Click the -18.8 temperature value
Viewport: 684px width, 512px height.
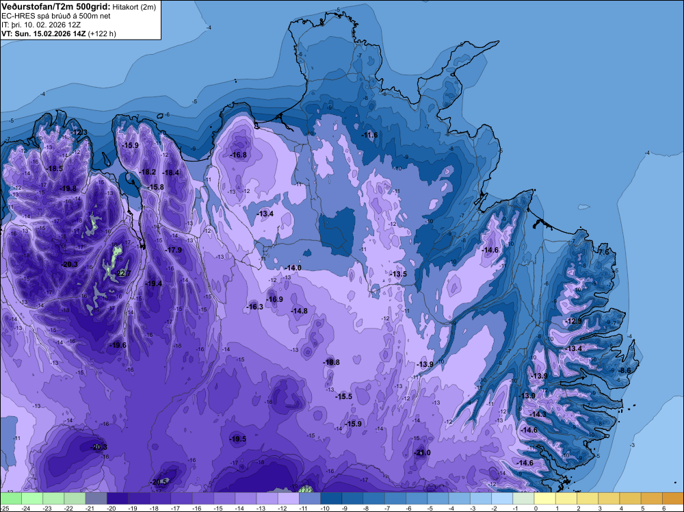point(331,362)
